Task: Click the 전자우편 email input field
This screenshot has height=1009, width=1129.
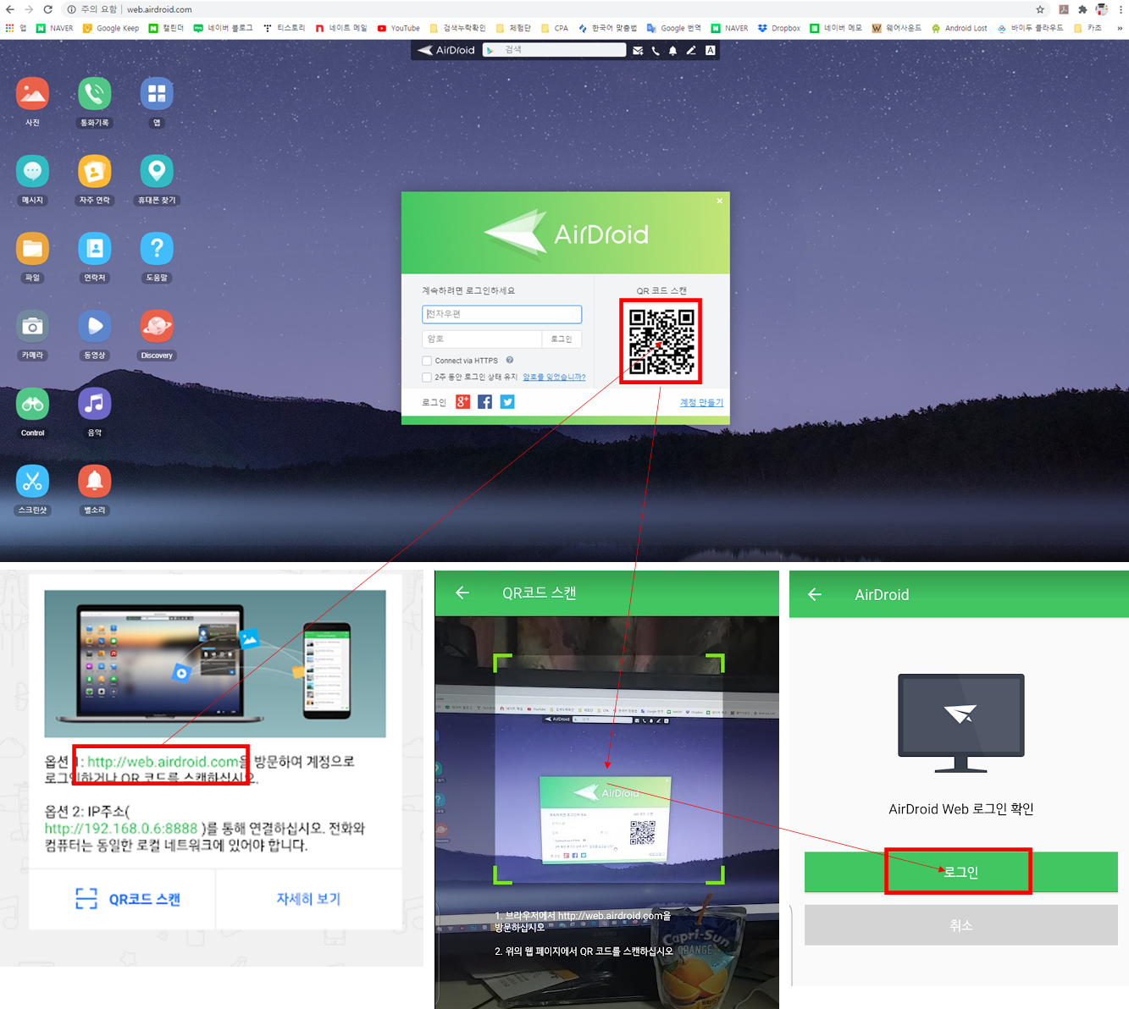Action: point(501,314)
